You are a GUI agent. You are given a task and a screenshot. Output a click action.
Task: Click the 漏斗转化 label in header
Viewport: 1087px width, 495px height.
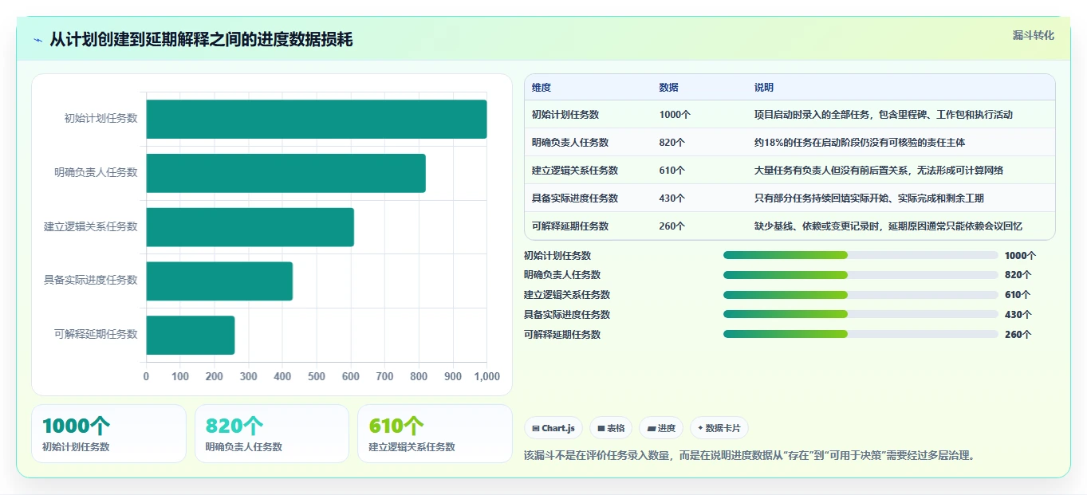(1034, 35)
